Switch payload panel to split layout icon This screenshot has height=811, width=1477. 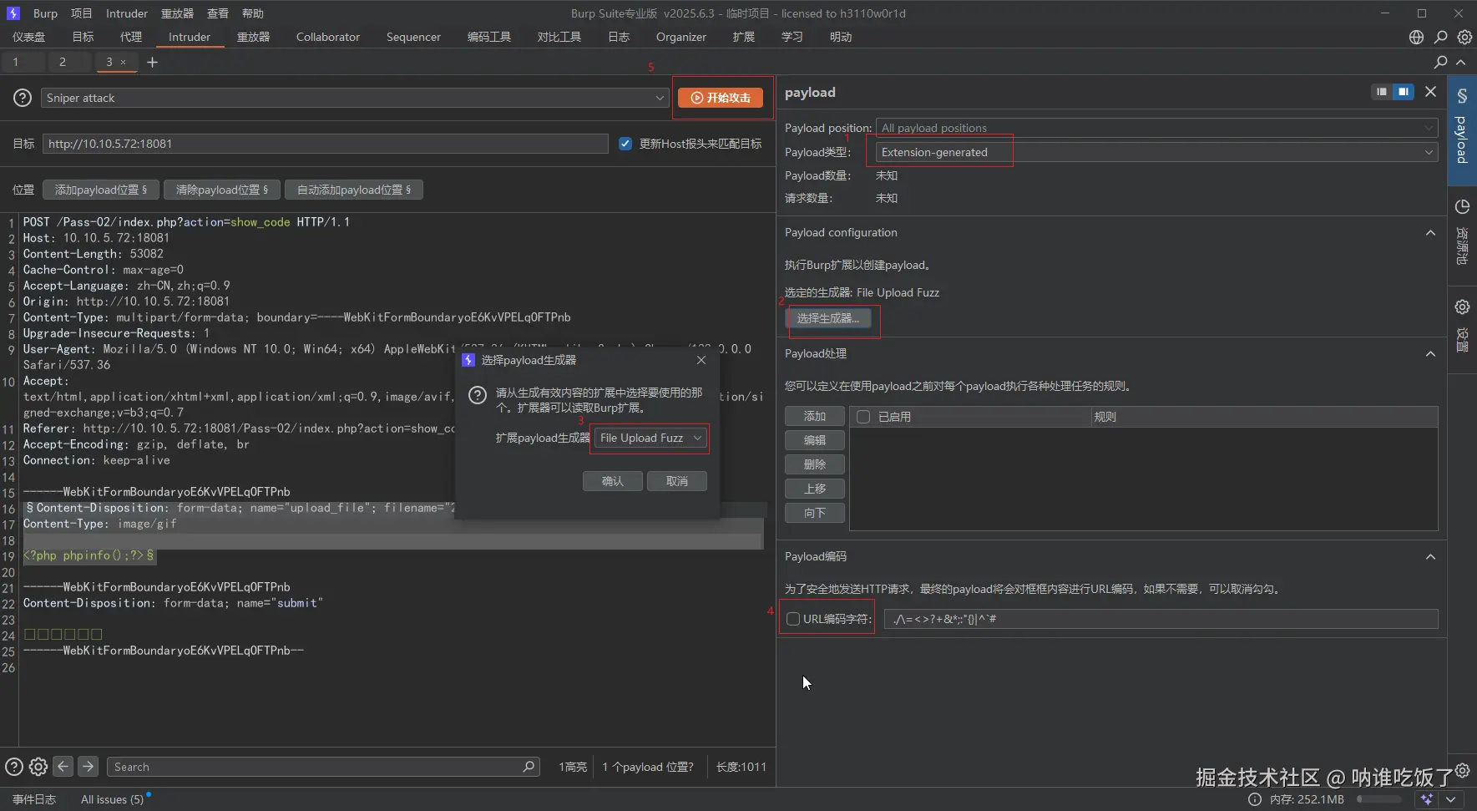coord(1382,92)
